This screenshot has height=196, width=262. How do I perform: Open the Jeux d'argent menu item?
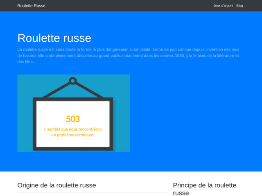223,6
